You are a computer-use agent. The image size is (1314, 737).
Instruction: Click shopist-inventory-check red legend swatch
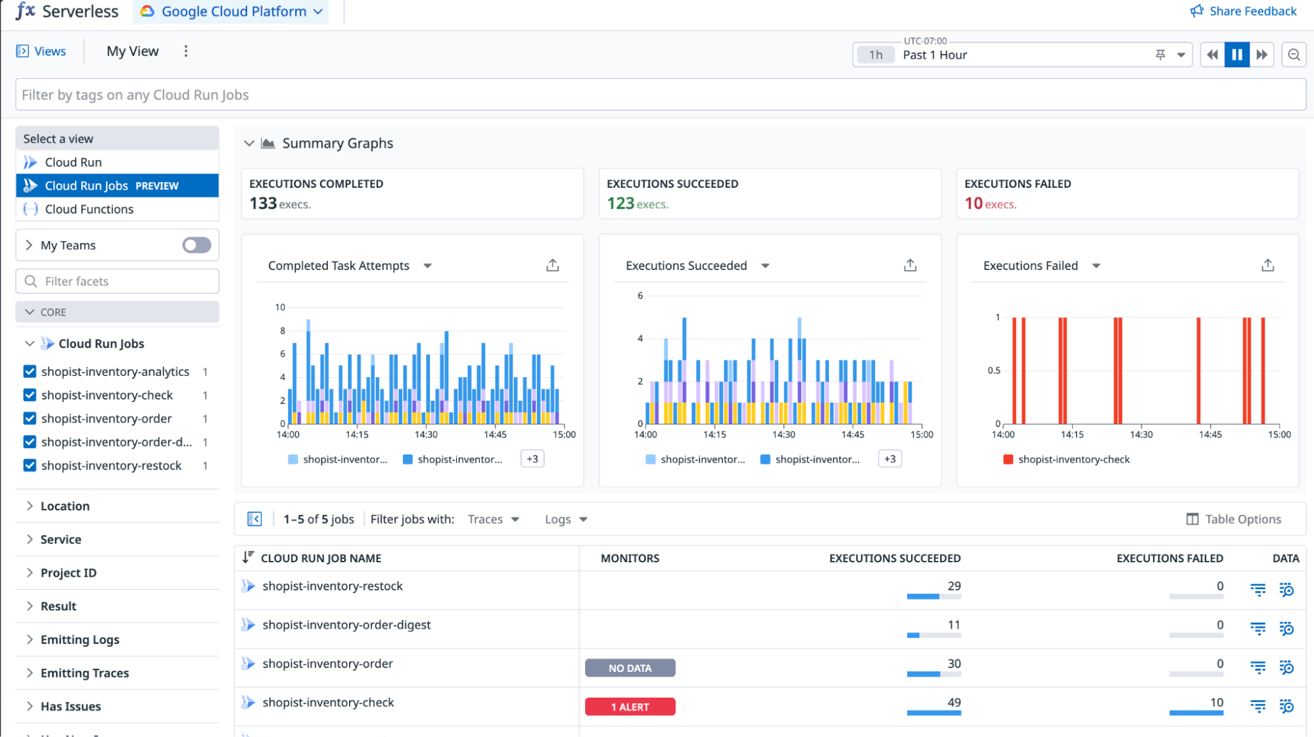[1008, 459]
